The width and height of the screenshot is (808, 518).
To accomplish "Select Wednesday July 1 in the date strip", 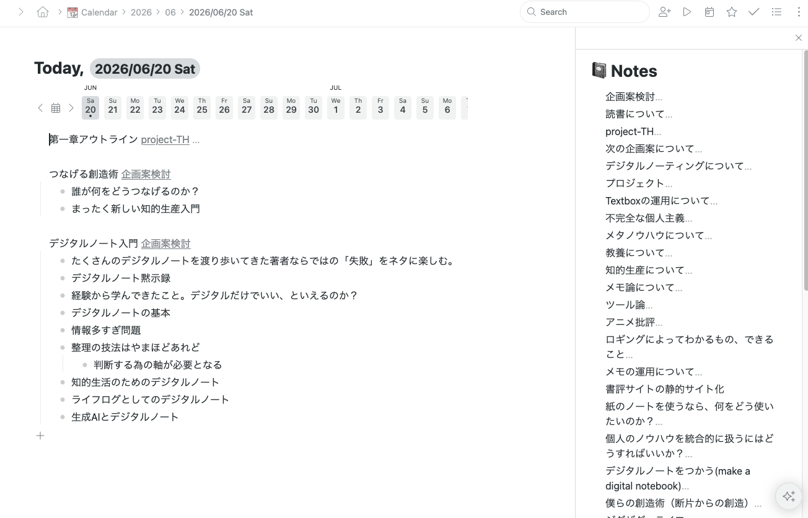I will 336,107.
